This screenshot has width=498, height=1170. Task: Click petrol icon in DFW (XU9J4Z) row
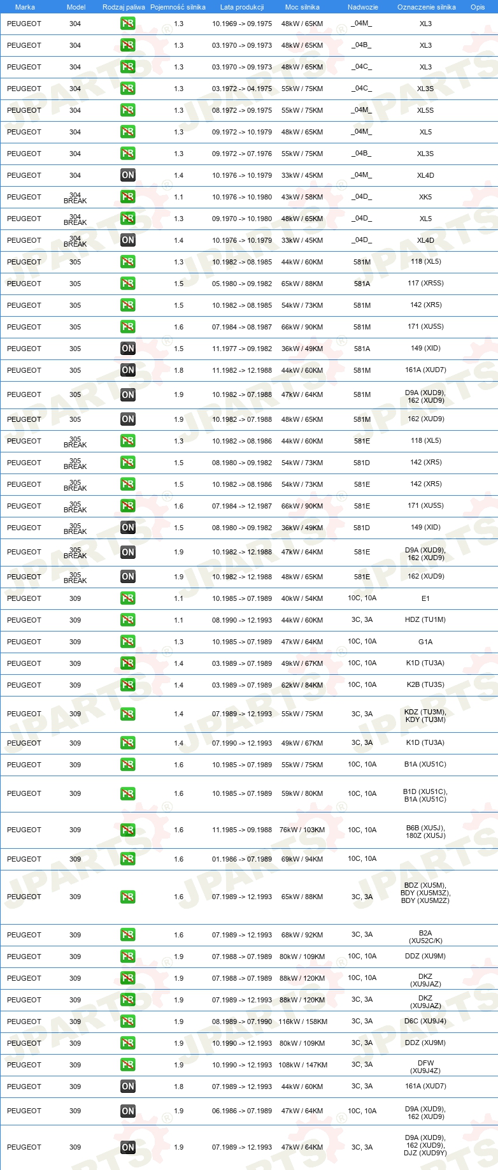click(x=128, y=1065)
